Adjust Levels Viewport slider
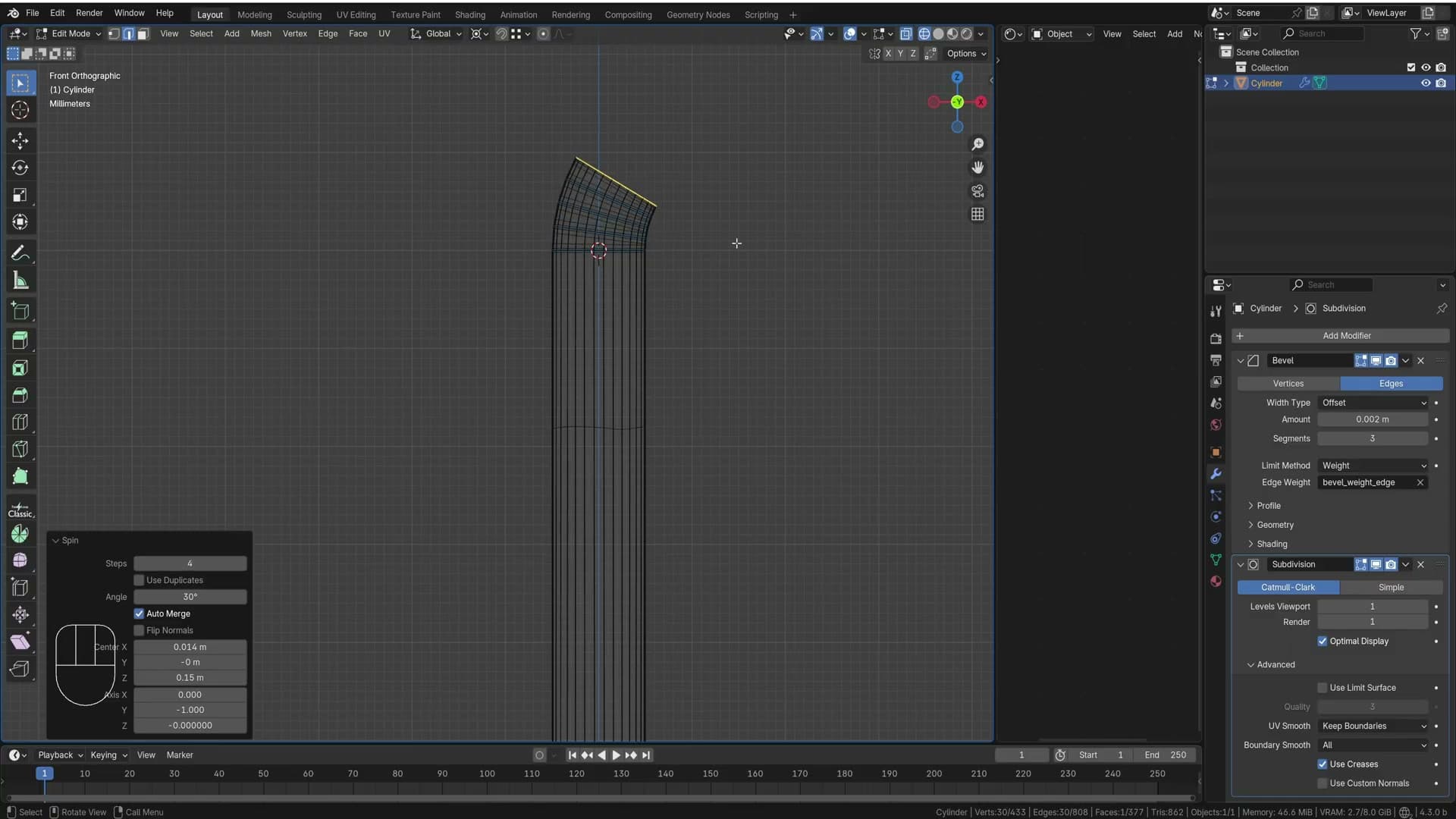1456x819 pixels. (1373, 607)
